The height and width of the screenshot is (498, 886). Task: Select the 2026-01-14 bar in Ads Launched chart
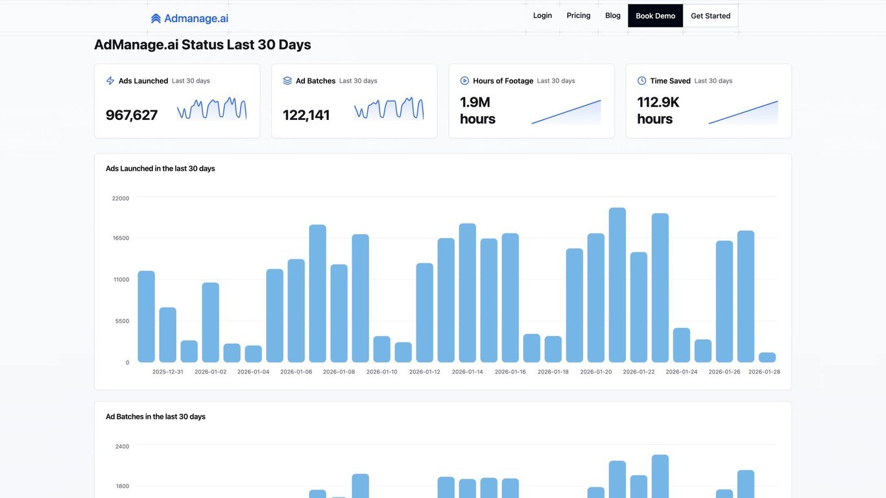click(x=468, y=293)
